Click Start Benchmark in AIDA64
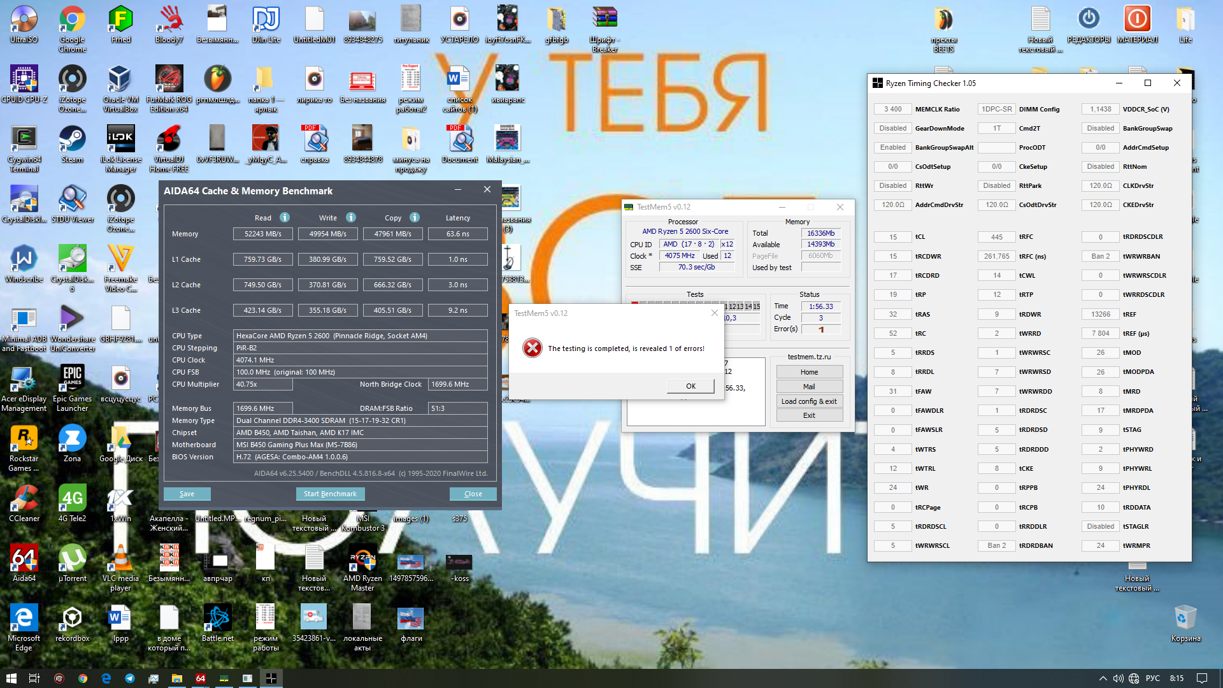1223x688 pixels. click(x=330, y=494)
